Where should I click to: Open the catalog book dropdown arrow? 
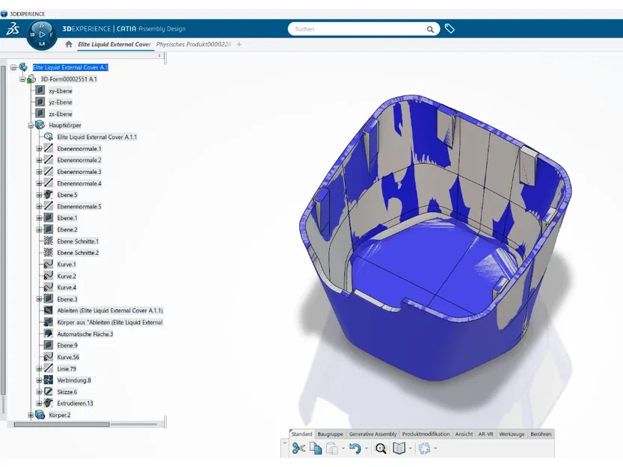click(x=411, y=449)
